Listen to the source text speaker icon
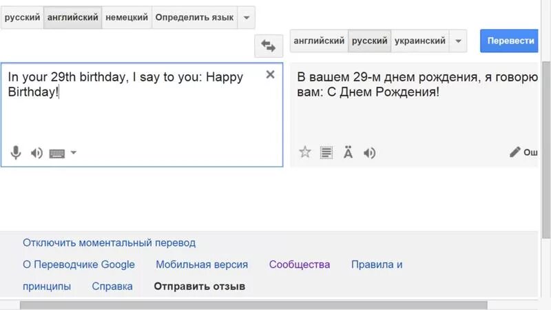Viewport: 551px width, 310px height. [37, 153]
